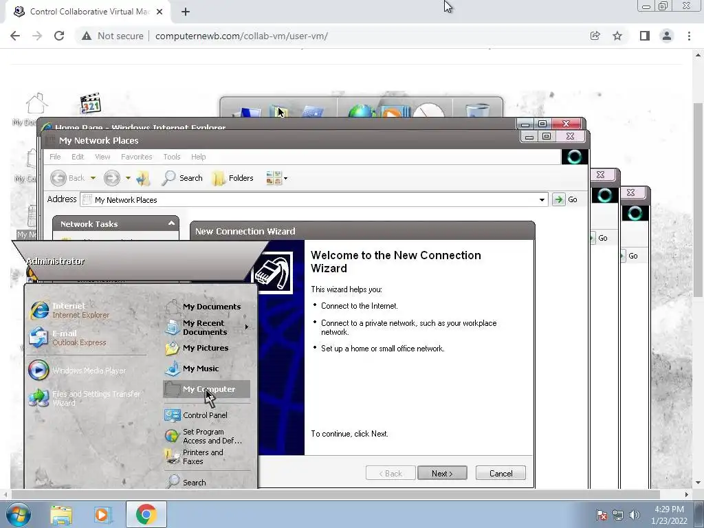The width and height of the screenshot is (704, 528).
Task: Click the page horizontal scrollbar thumb
Action: coord(335,494)
